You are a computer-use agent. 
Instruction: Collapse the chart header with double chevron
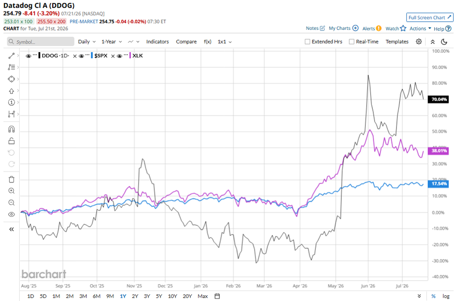click(x=433, y=42)
